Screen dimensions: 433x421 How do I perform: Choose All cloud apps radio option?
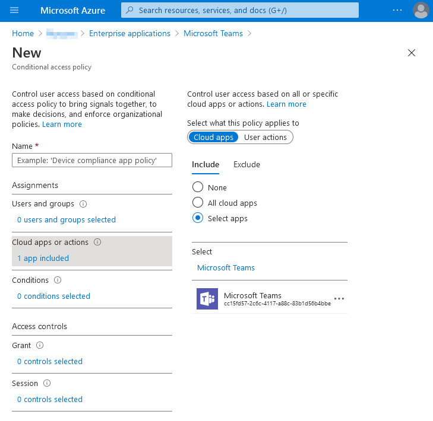tap(198, 203)
